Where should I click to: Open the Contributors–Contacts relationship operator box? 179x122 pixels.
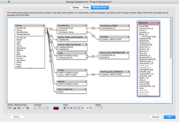(x=93, y=36)
